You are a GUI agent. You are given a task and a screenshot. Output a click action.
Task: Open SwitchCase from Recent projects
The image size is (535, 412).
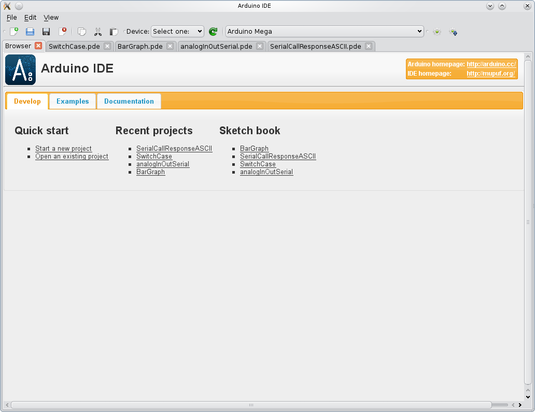154,157
